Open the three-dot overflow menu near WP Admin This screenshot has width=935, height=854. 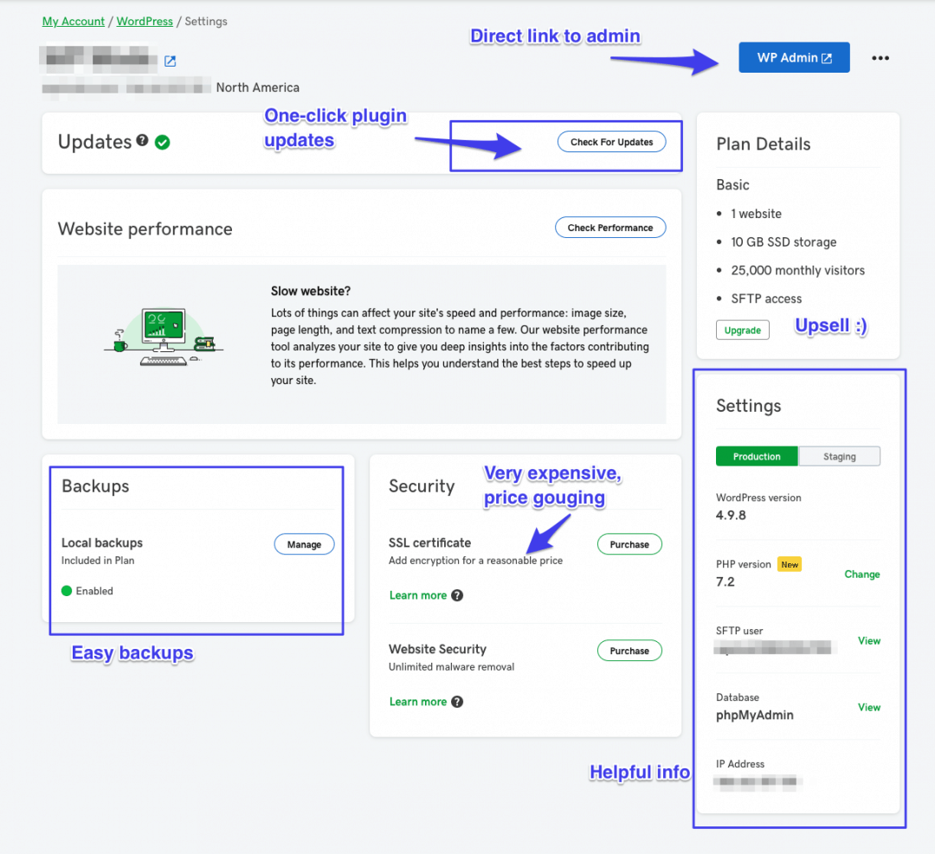point(880,57)
